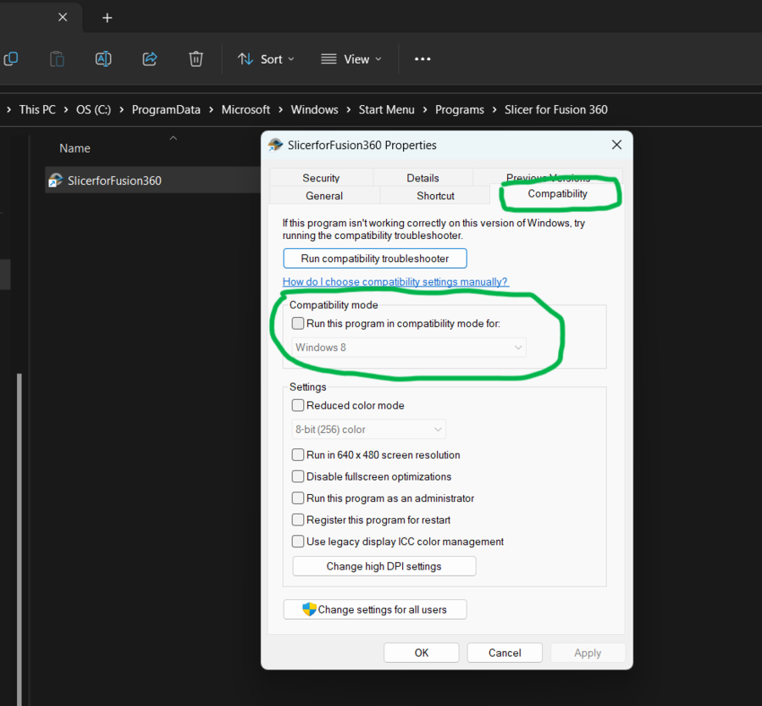762x706 pixels.
Task: Click Windows in address breadcrumb
Action: pos(314,110)
